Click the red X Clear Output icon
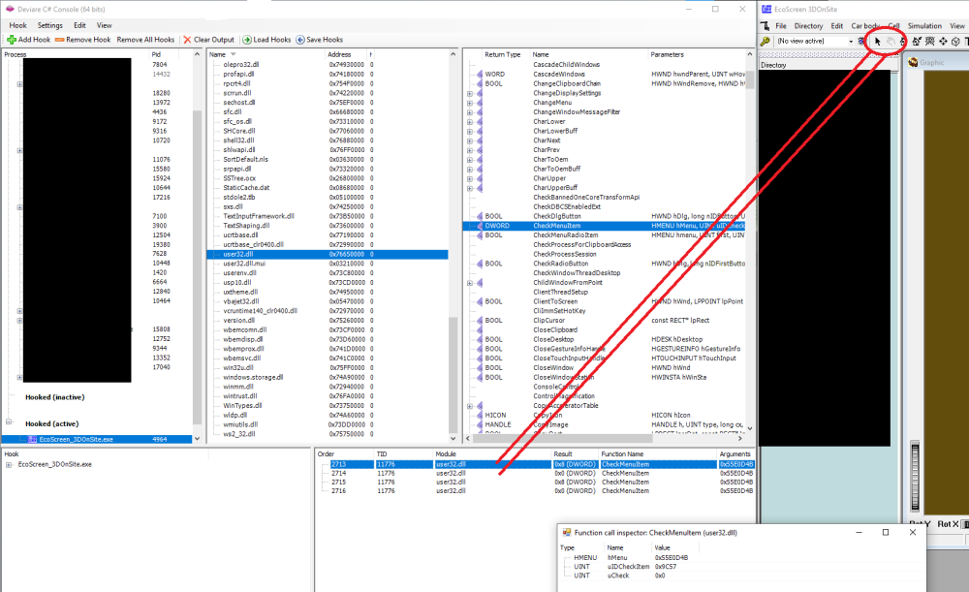This screenshot has width=969, height=592. coord(187,40)
